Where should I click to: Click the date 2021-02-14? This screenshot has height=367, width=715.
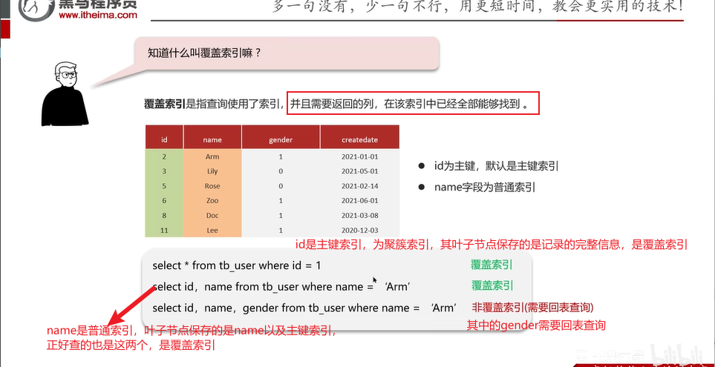(360, 186)
